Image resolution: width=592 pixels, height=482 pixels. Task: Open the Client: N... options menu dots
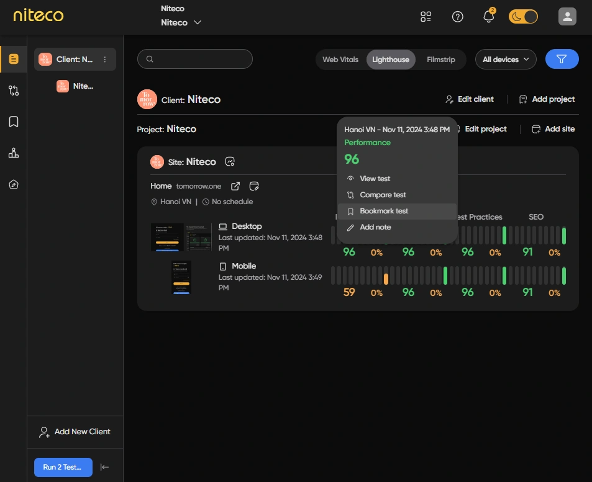click(105, 59)
